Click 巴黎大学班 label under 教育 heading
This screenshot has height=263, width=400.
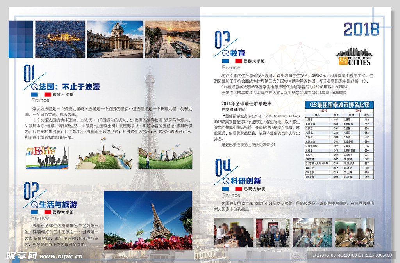click(x=254, y=61)
